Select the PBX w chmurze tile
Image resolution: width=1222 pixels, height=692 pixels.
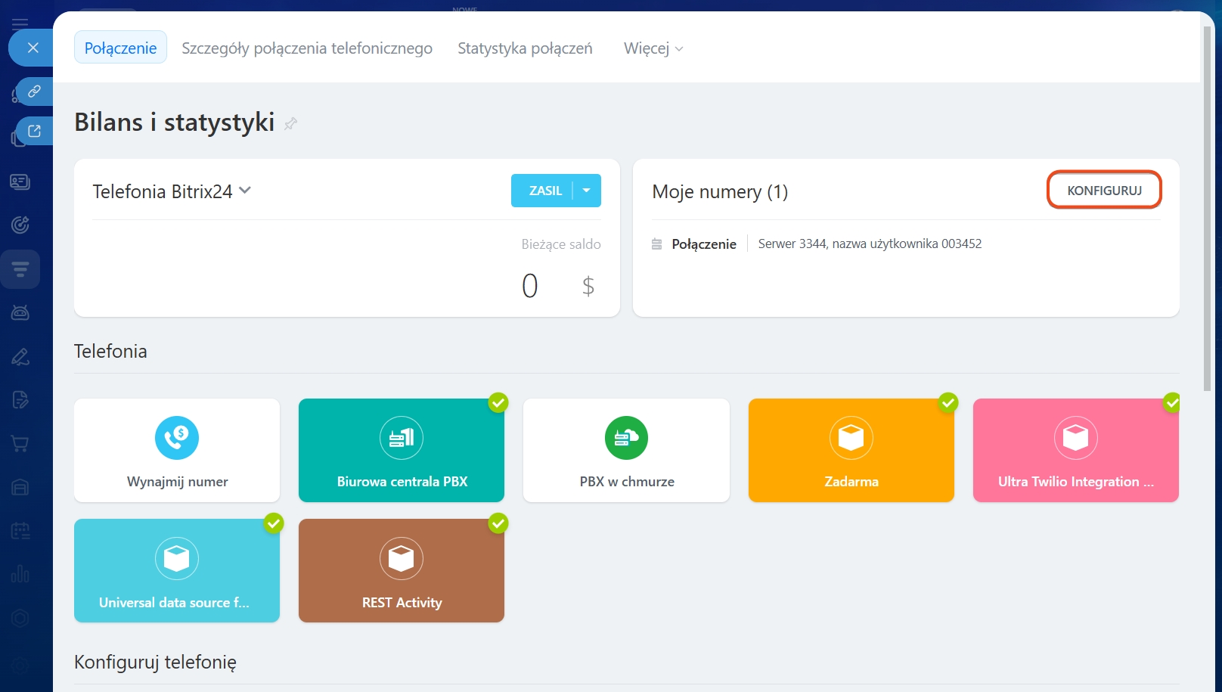click(626, 451)
